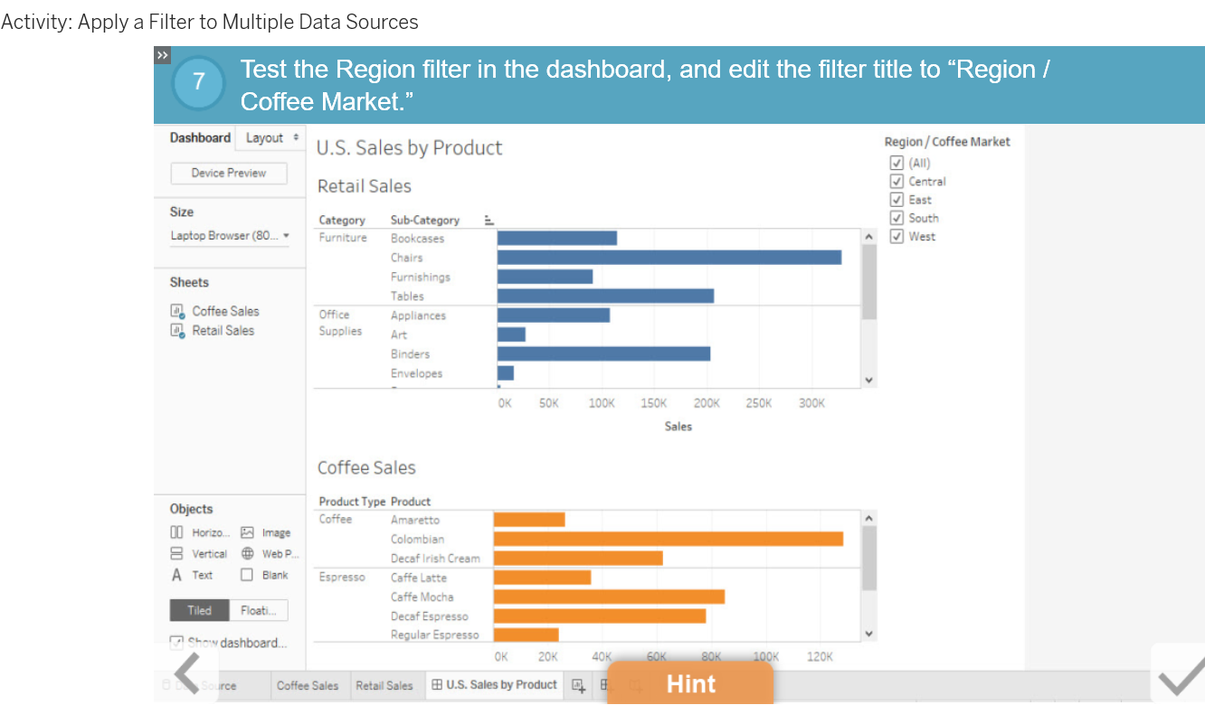
Task: Click Retail Sales chart scroll up arrow
Action: pos(869,236)
